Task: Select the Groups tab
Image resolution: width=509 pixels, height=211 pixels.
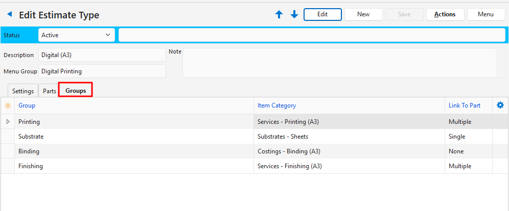Action: pos(76,91)
